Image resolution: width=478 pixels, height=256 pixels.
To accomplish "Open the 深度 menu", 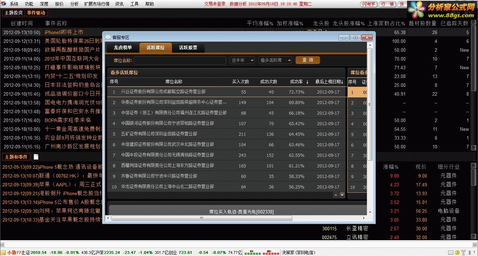I will [44, 4].
